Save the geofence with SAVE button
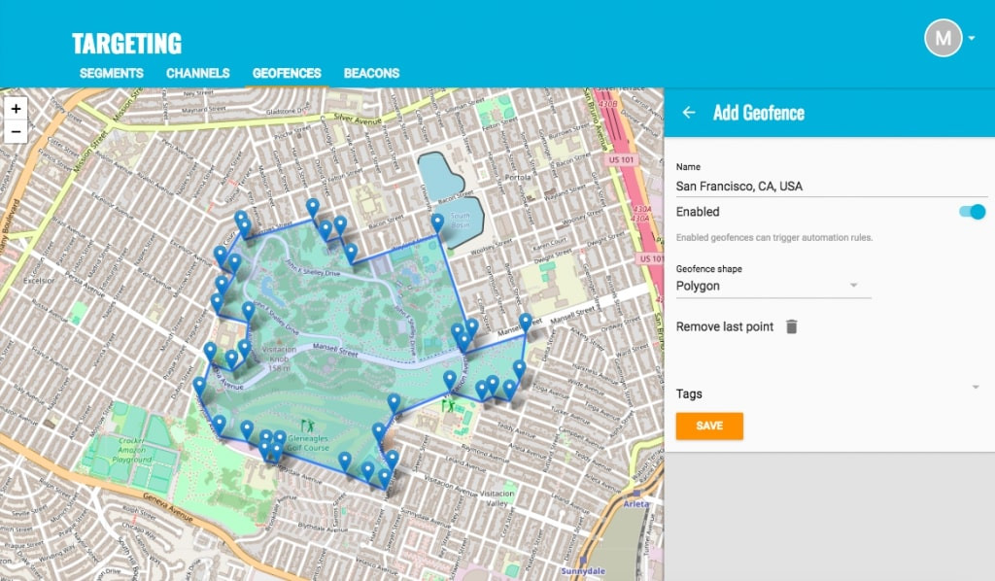The height and width of the screenshot is (581, 995). point(709,426)
